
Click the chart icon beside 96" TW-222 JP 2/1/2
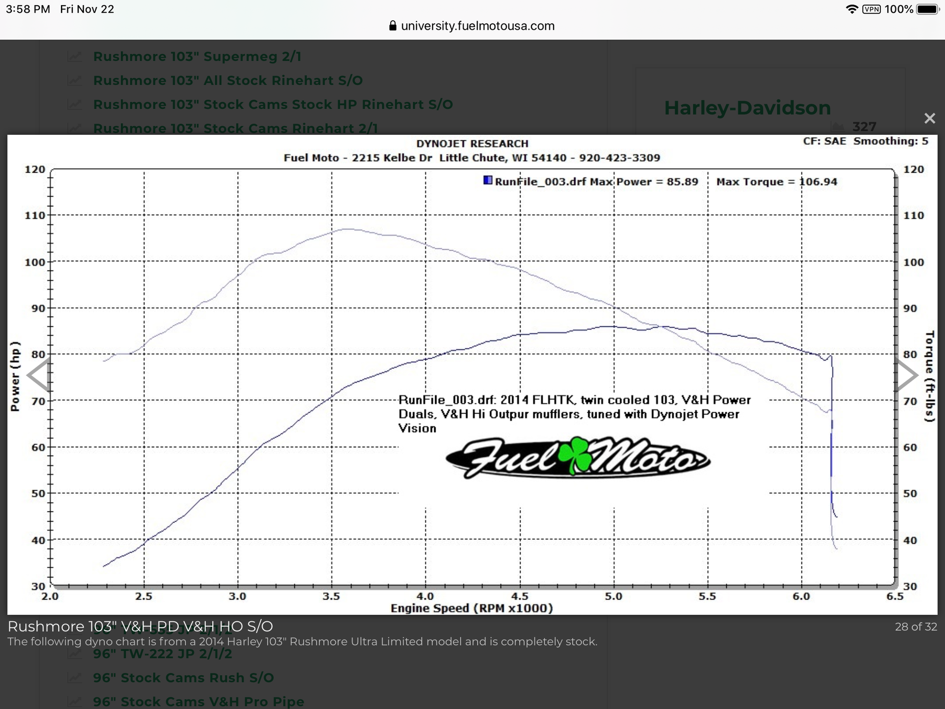point(76,654)
